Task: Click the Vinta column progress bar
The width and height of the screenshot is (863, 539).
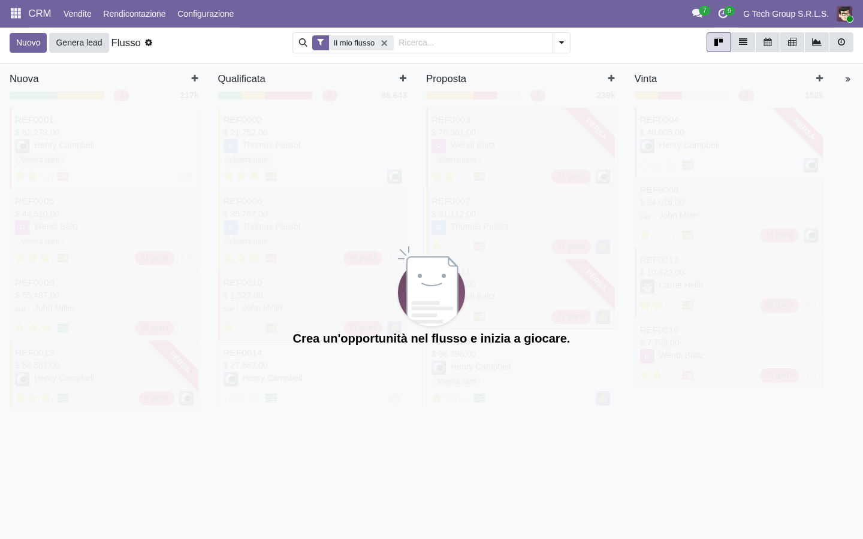Action: click(x=681, y=95)
